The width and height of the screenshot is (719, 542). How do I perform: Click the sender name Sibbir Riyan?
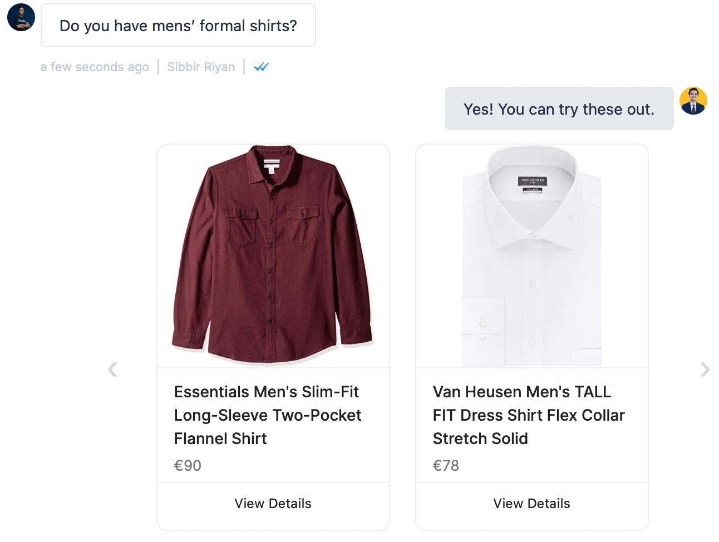pos(201,67)
